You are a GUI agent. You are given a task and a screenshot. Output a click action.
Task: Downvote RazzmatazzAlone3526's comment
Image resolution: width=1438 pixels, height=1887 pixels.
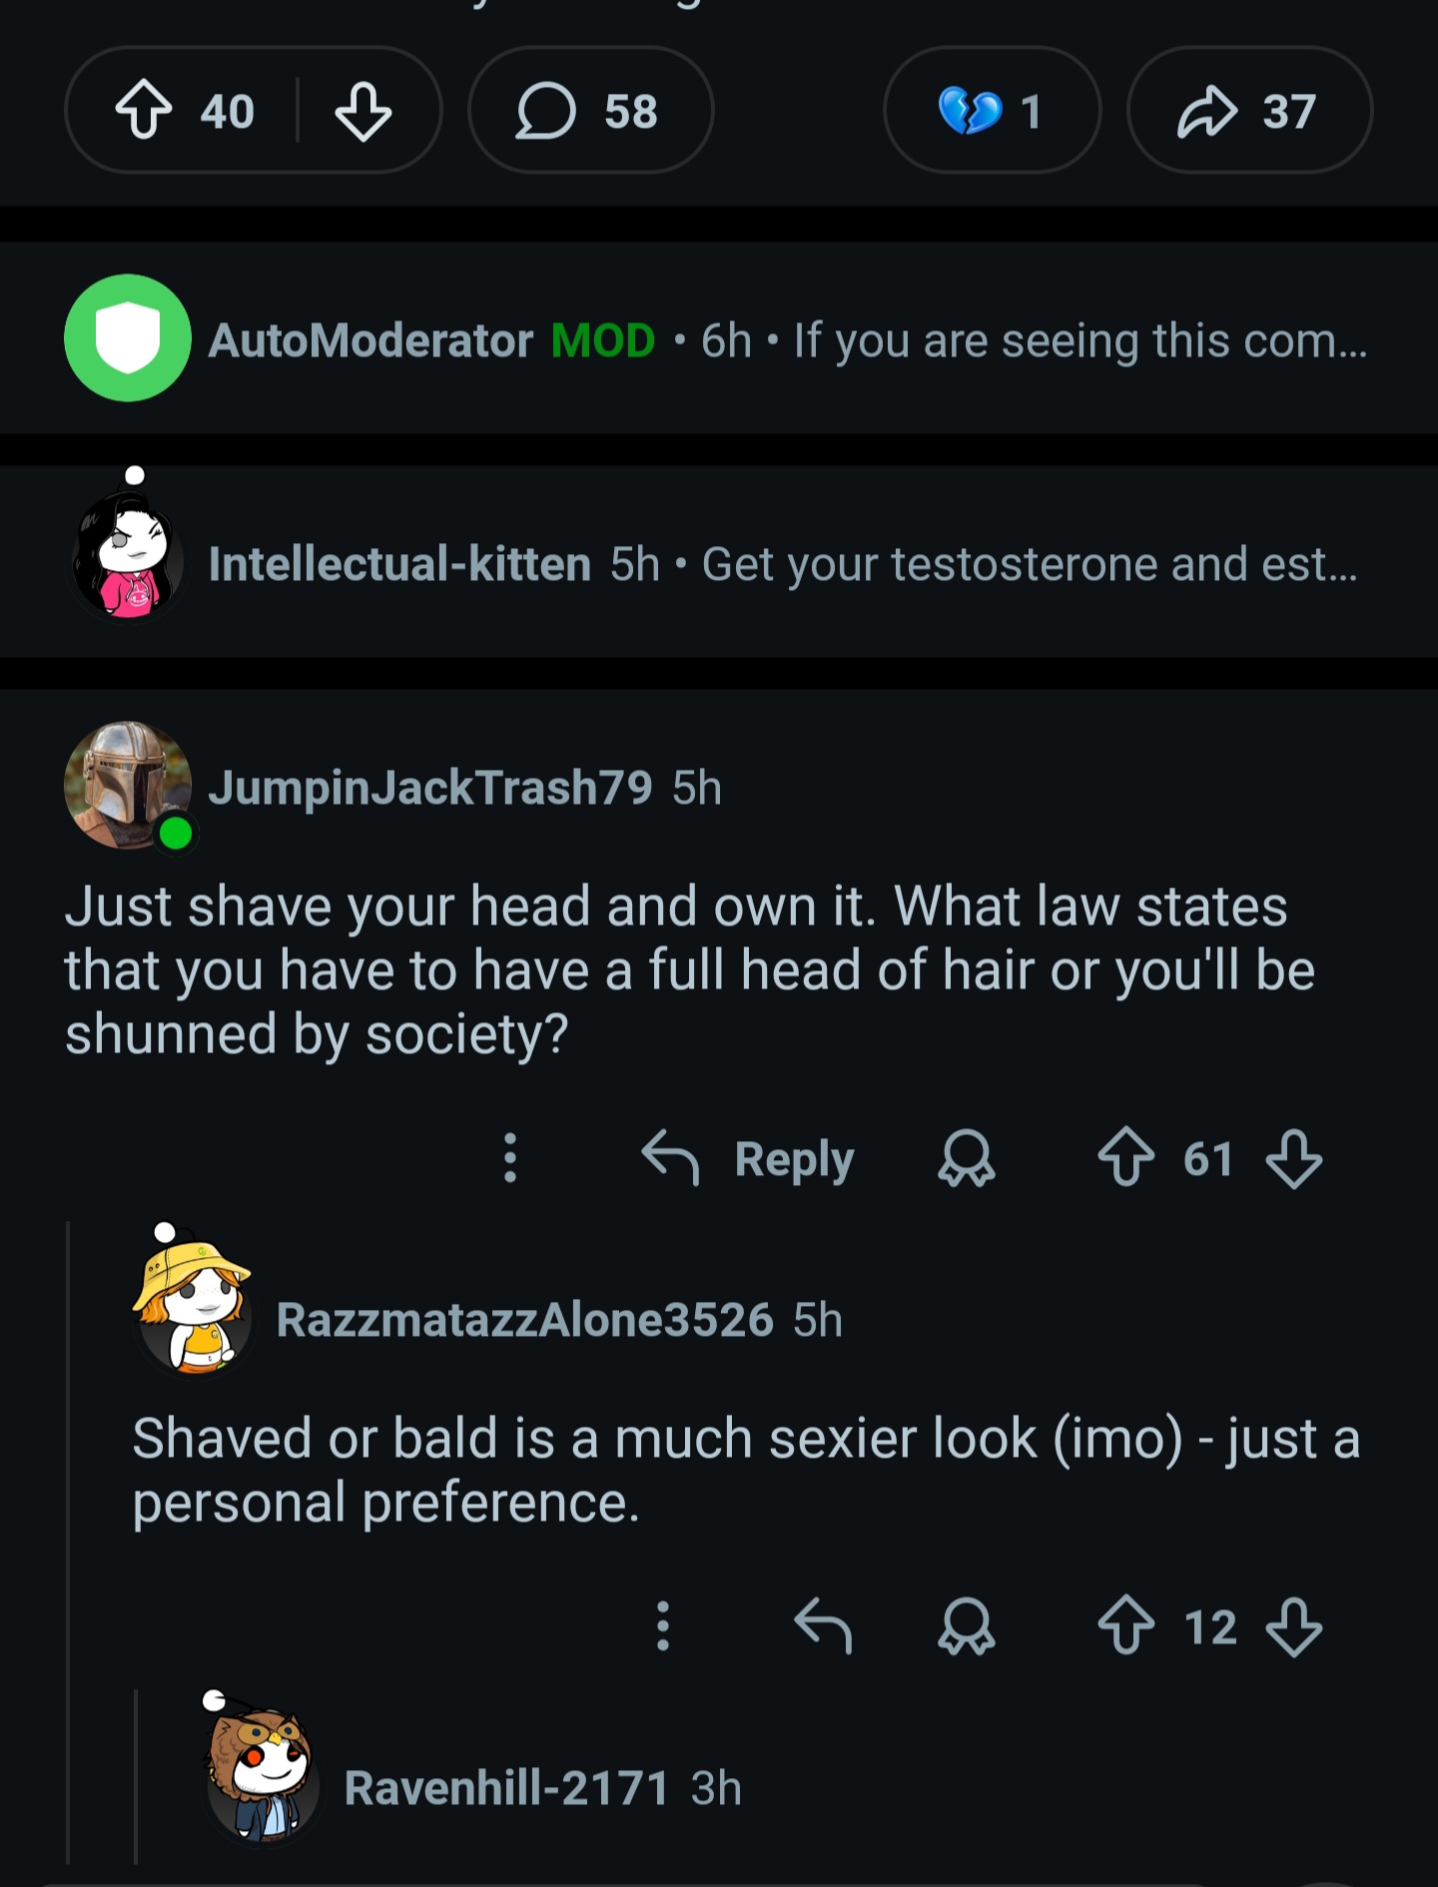point(1294,1626)
